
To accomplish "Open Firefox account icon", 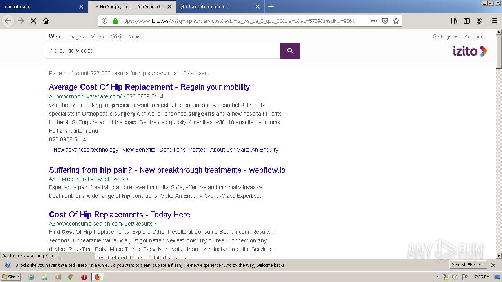I will pos(479,21).
